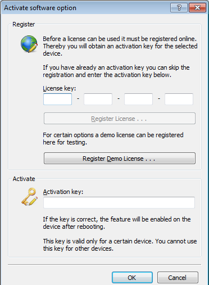
Task: Click the question mark help button
Action: [179, 8]
